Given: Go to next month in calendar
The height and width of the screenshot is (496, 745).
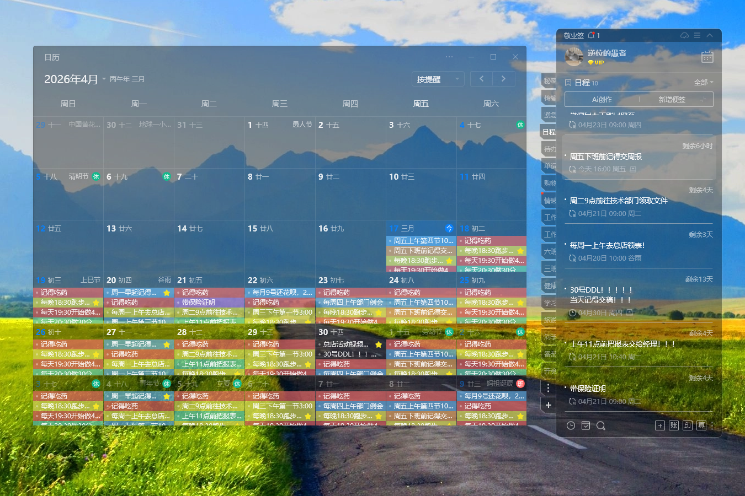Looking at the screenshot, I should [503, 79].
